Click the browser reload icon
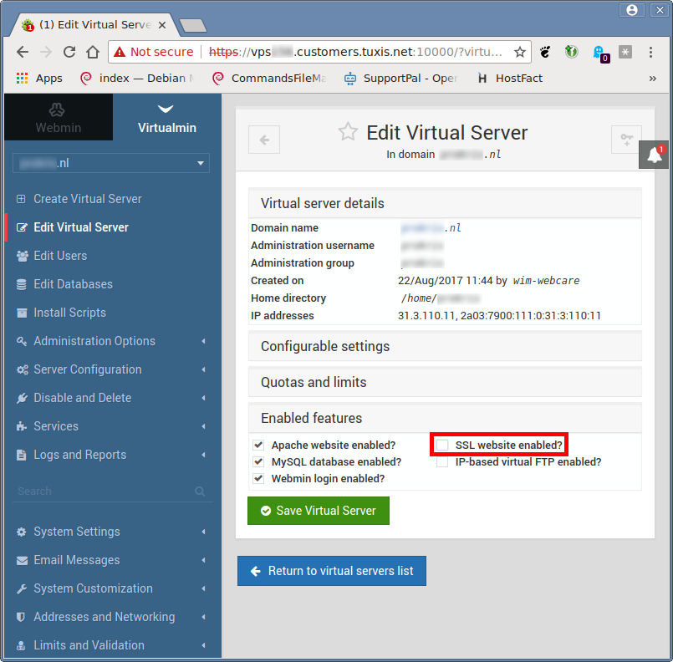673x662 pixels. click(69, 52)
